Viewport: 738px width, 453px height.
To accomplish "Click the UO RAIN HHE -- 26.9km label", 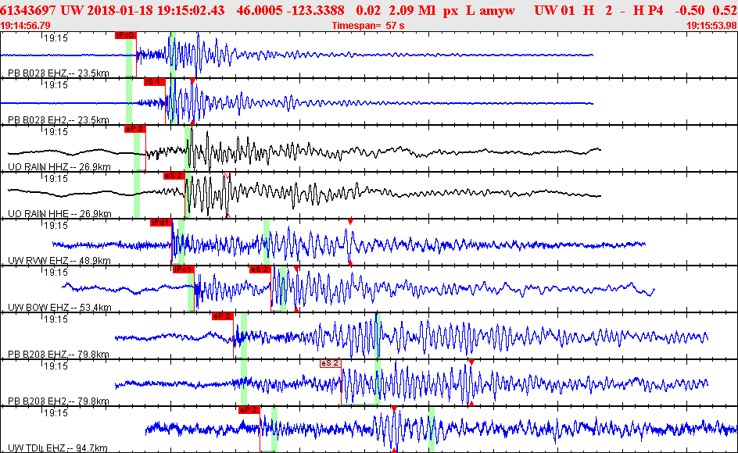I will [59, 214].
